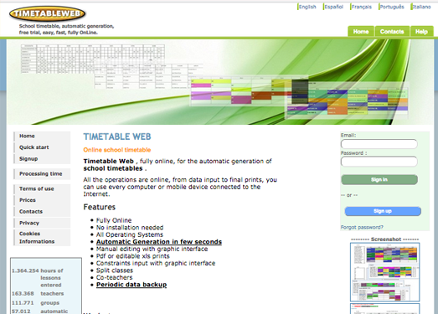The height and width of the screenshot is (314, 438).
Task: Choose Português language option
Action: click(392, 7)
